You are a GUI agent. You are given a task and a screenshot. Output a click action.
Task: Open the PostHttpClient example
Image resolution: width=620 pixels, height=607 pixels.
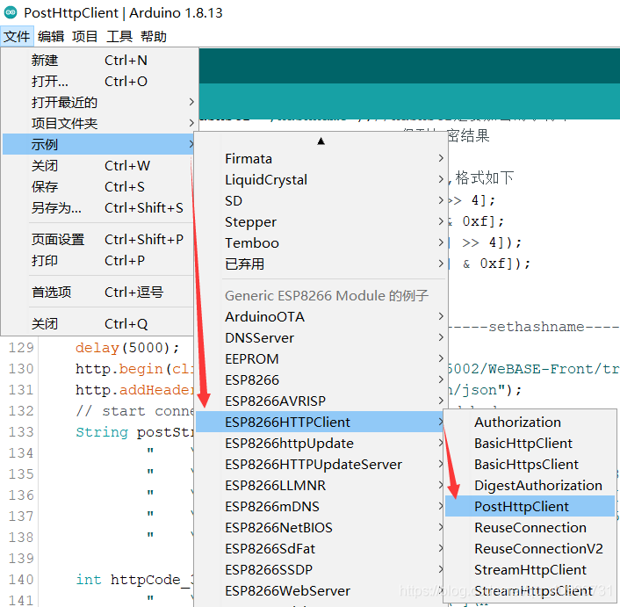tap(530, 507)
